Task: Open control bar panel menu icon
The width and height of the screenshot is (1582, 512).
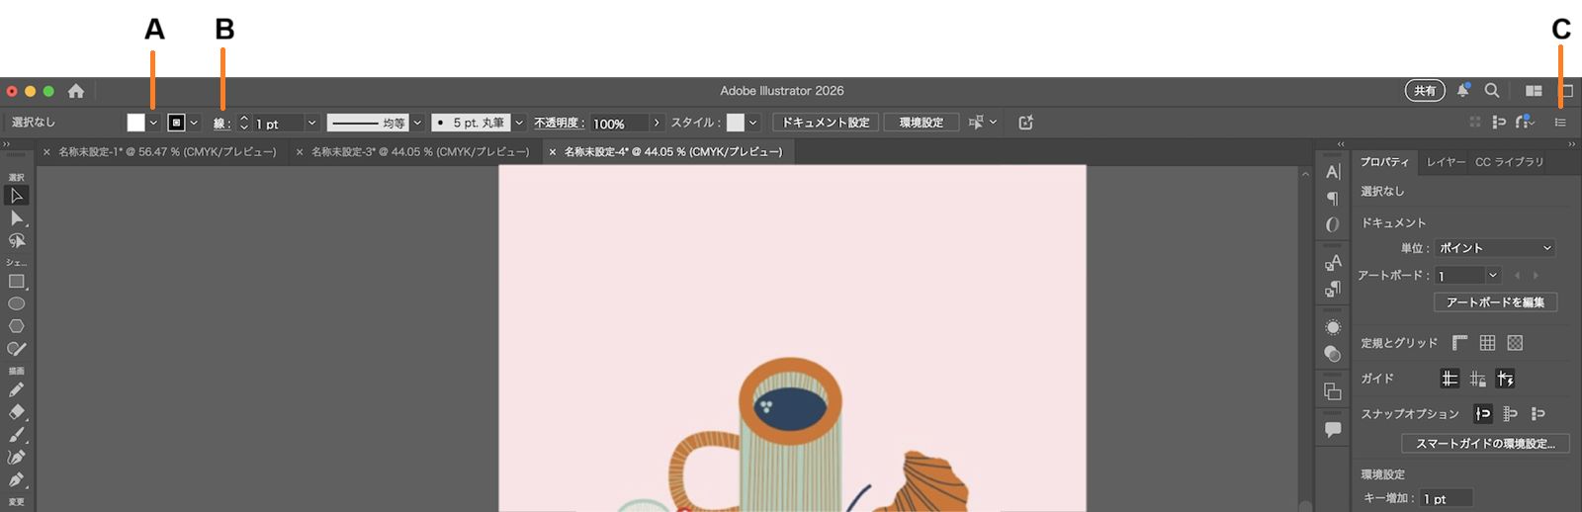Action: pos(1560,123)
